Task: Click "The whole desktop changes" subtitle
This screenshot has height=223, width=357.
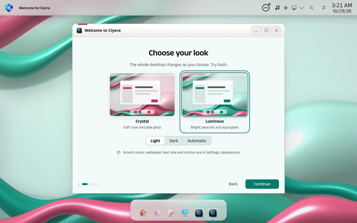Action: point(178,65)
